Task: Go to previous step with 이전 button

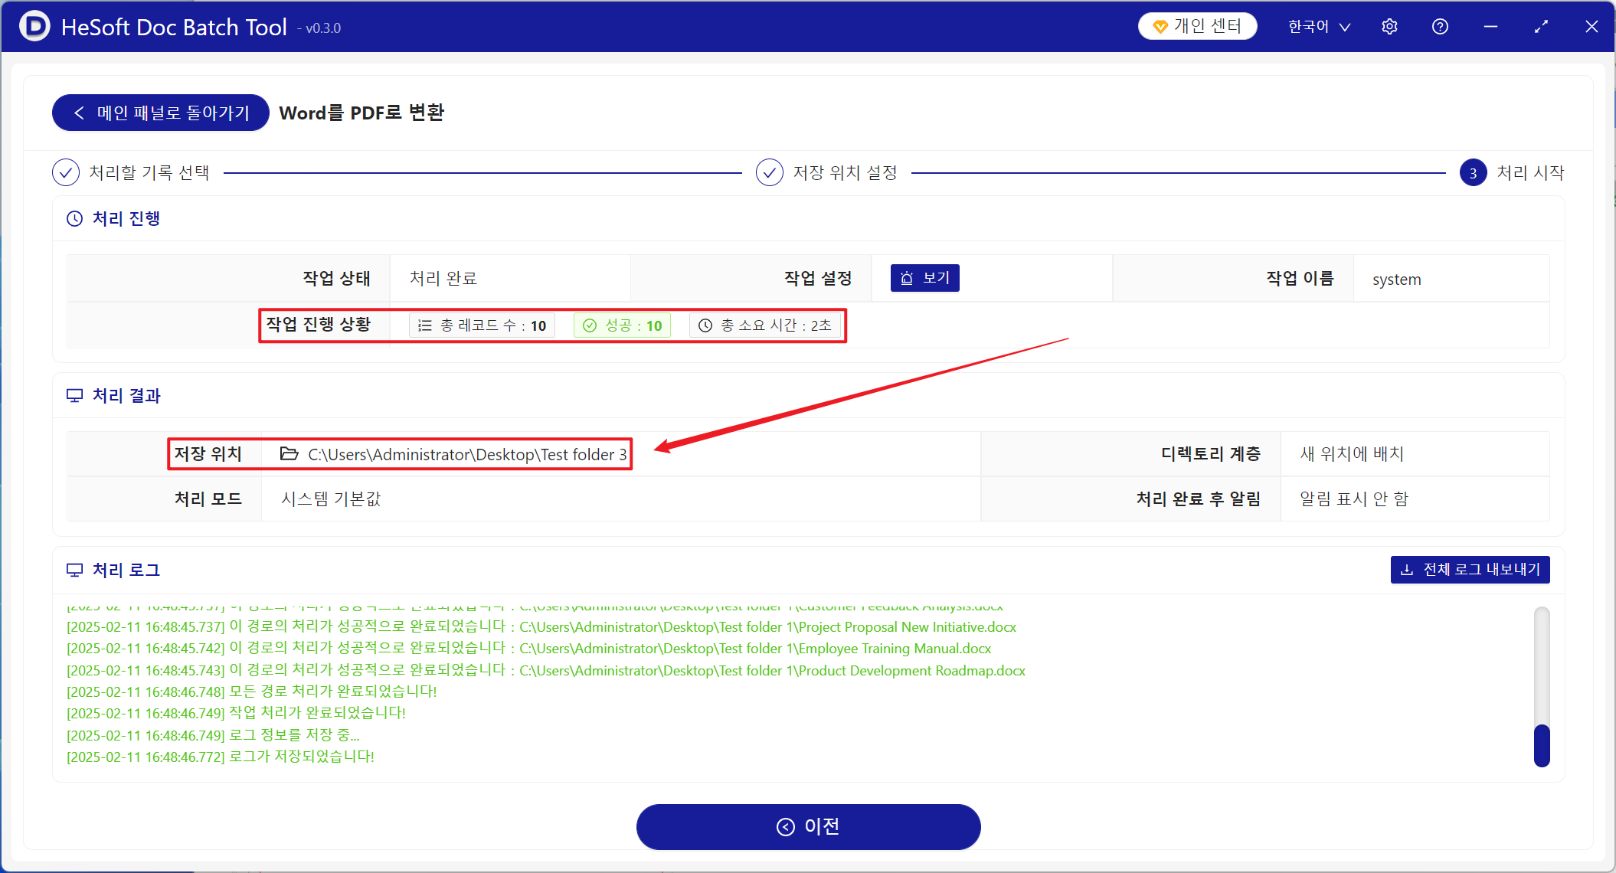Action: [809, 827]
